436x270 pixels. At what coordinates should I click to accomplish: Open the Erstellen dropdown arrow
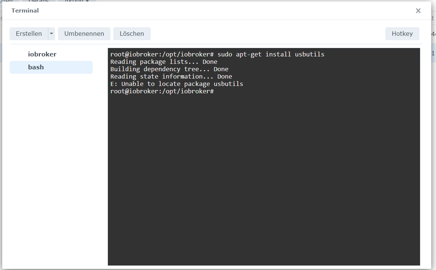click(x=51, y=34)
